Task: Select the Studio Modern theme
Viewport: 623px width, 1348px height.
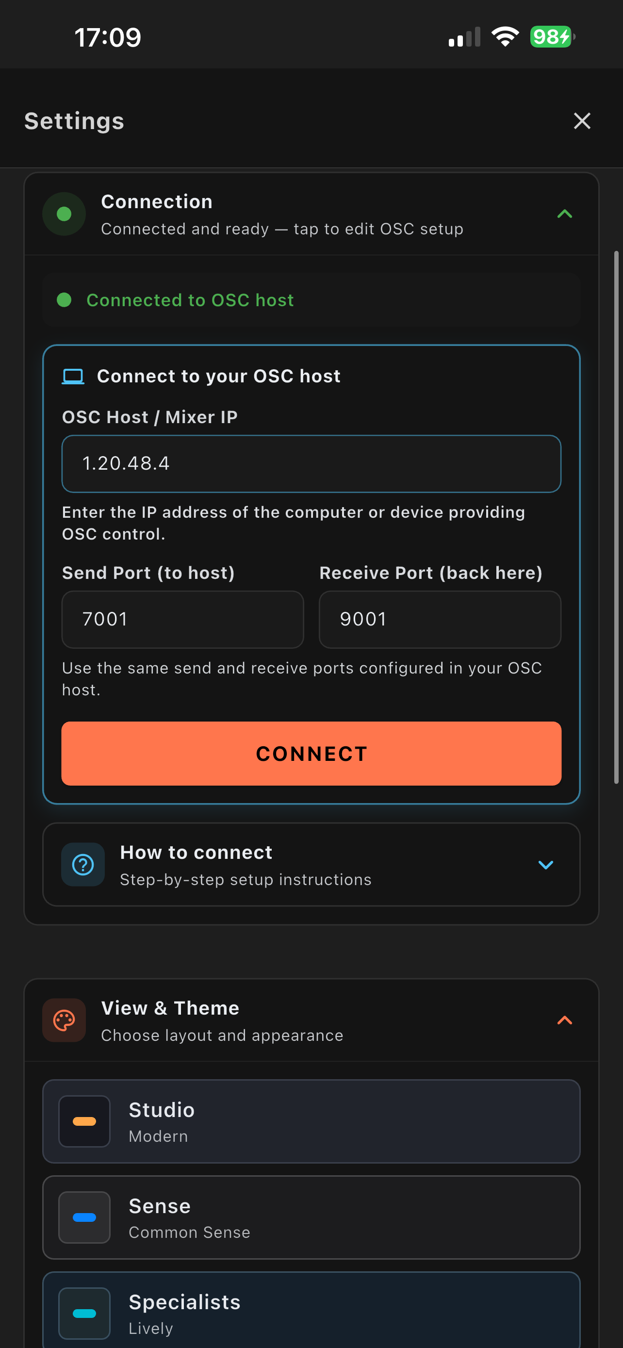Action: pos(311,1121)
